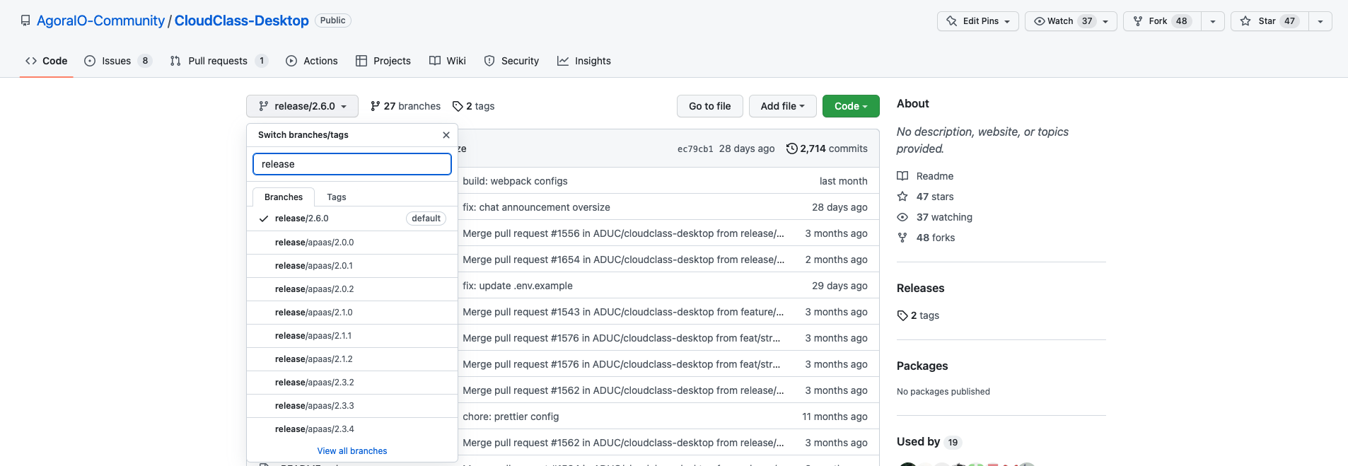
Task: Open the Pull requests tab
Action: tap(218, 61)
